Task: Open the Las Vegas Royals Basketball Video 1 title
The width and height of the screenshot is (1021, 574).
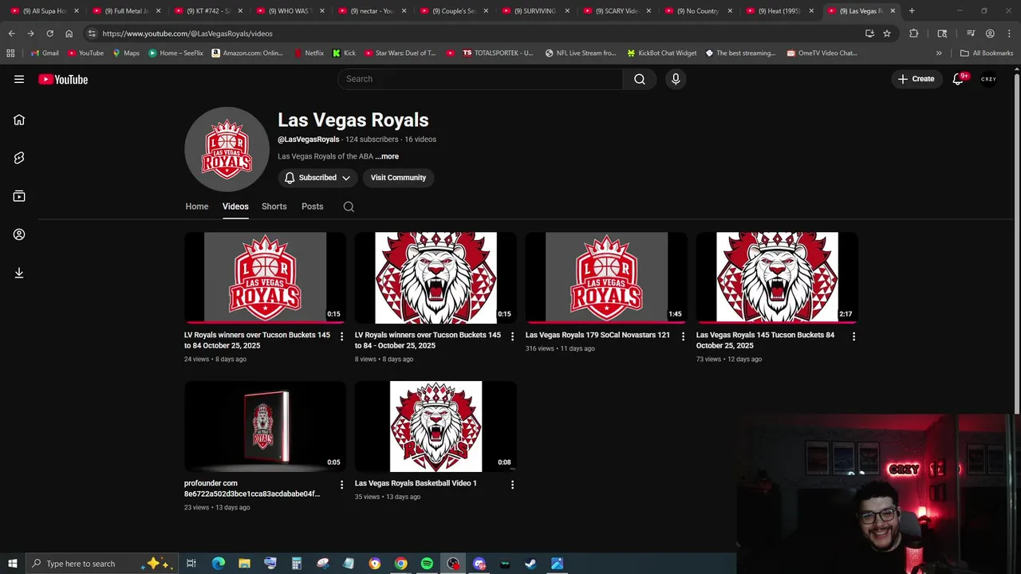Action: point(416,483)
